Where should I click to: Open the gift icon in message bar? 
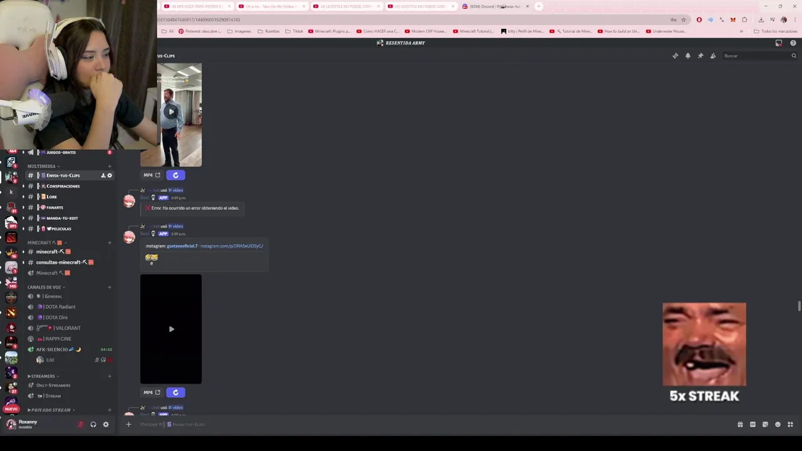740,424
